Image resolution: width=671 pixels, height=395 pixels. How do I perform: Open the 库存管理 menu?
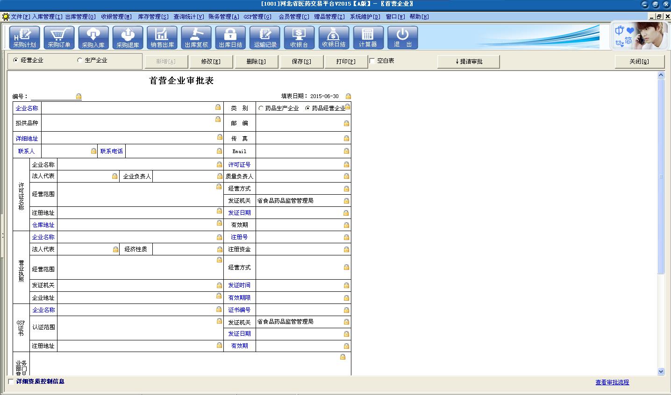click(x=153, y=17)
